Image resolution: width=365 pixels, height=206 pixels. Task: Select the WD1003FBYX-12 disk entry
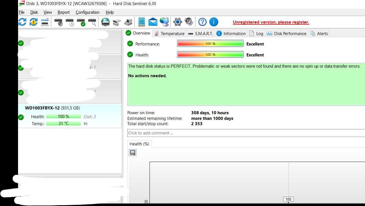(x=70, y=116)
